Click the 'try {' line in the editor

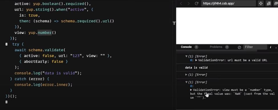click(x=18, y=44)
